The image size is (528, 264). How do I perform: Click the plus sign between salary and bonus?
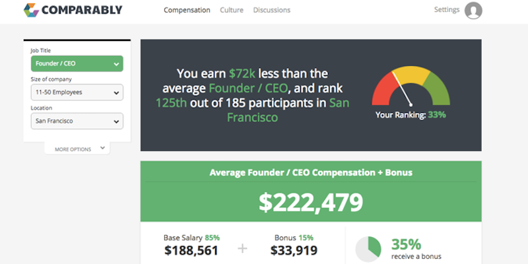[x=243, y=249]
